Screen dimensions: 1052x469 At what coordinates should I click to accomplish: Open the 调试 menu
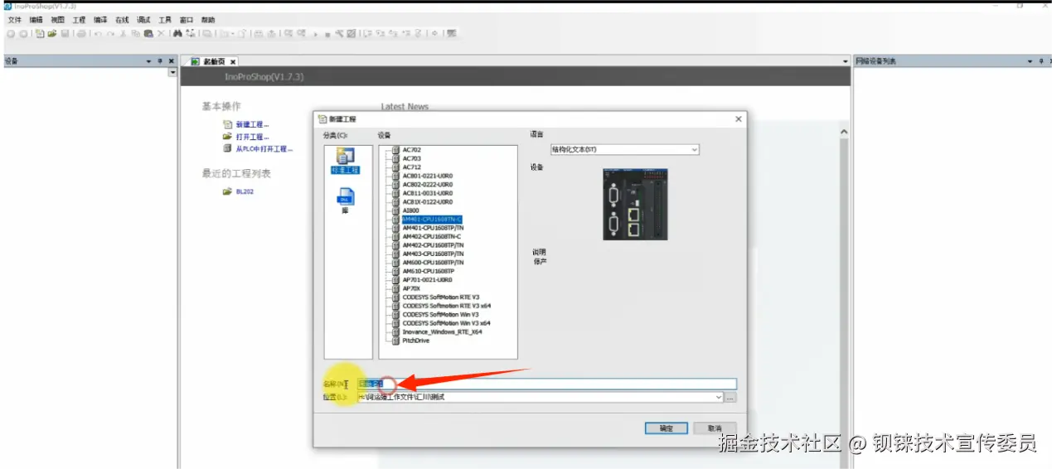pyautogui.click(x=143, y=20)
